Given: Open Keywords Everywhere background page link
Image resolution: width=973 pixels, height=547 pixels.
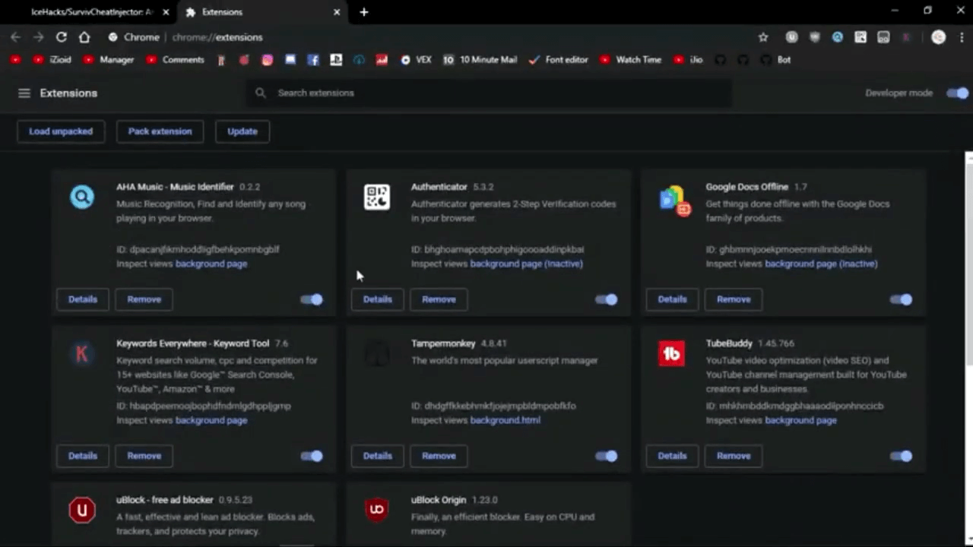Looking at the screenshot, I should coord(211,420).
